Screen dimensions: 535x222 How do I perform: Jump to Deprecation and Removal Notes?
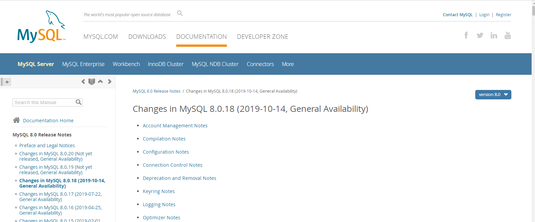click(180, 178)
